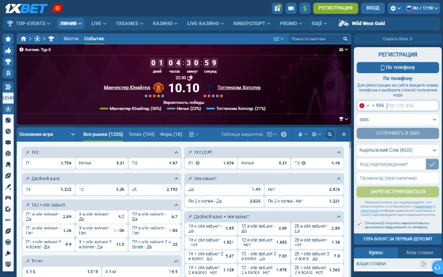Open the политикой privacy link

[x=369, y=211]
